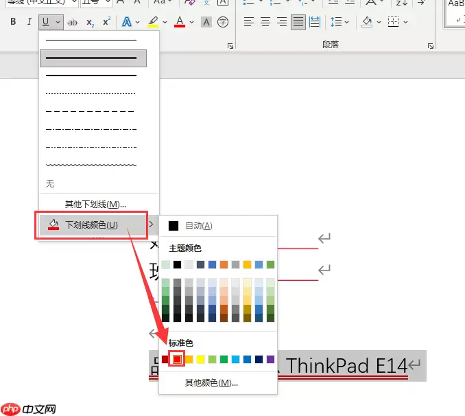Expand line spacing dropdown arrow

coord(346,22)
